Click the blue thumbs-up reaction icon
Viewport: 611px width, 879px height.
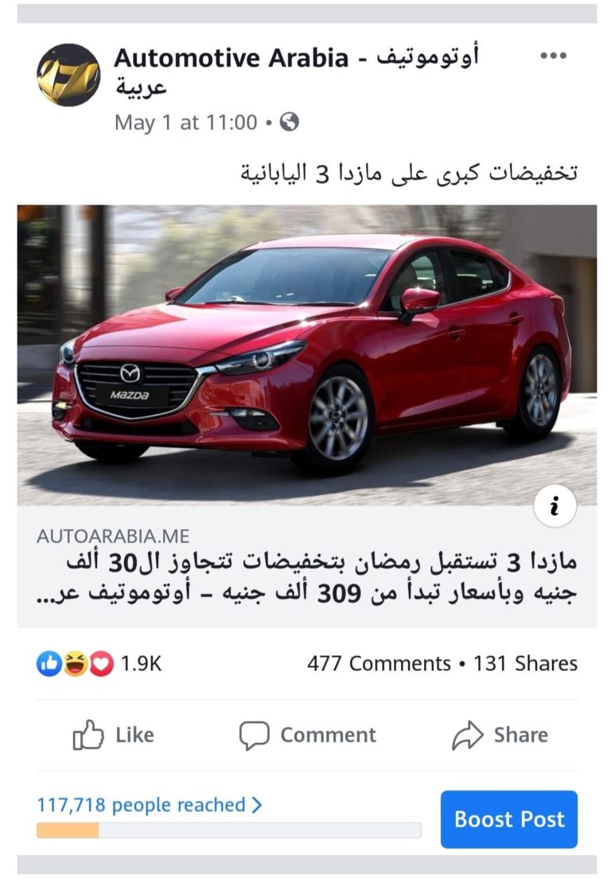[x=49, y=664]
